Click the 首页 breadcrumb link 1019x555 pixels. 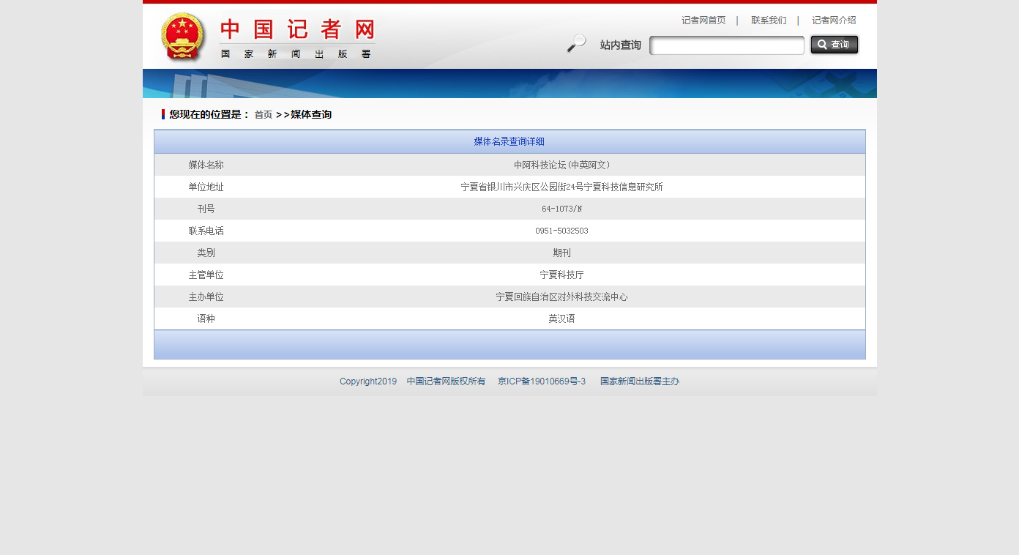point(263,115)
